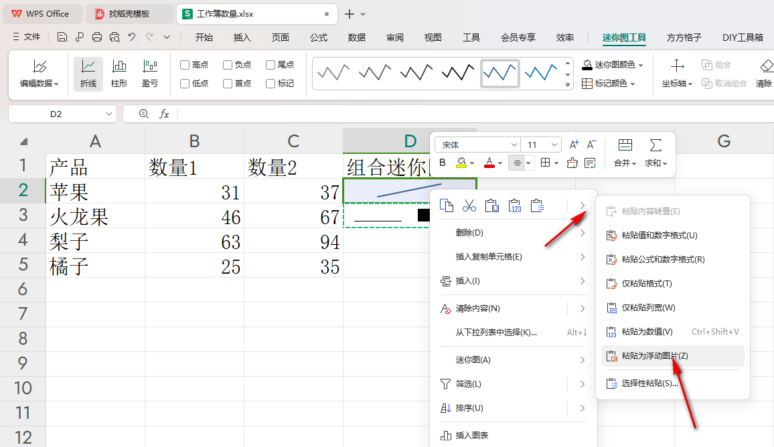Click 插入图表 in the context menu

513,435
